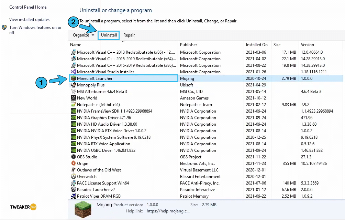Select PACE License Support Win64 entry

pos(103,183)
